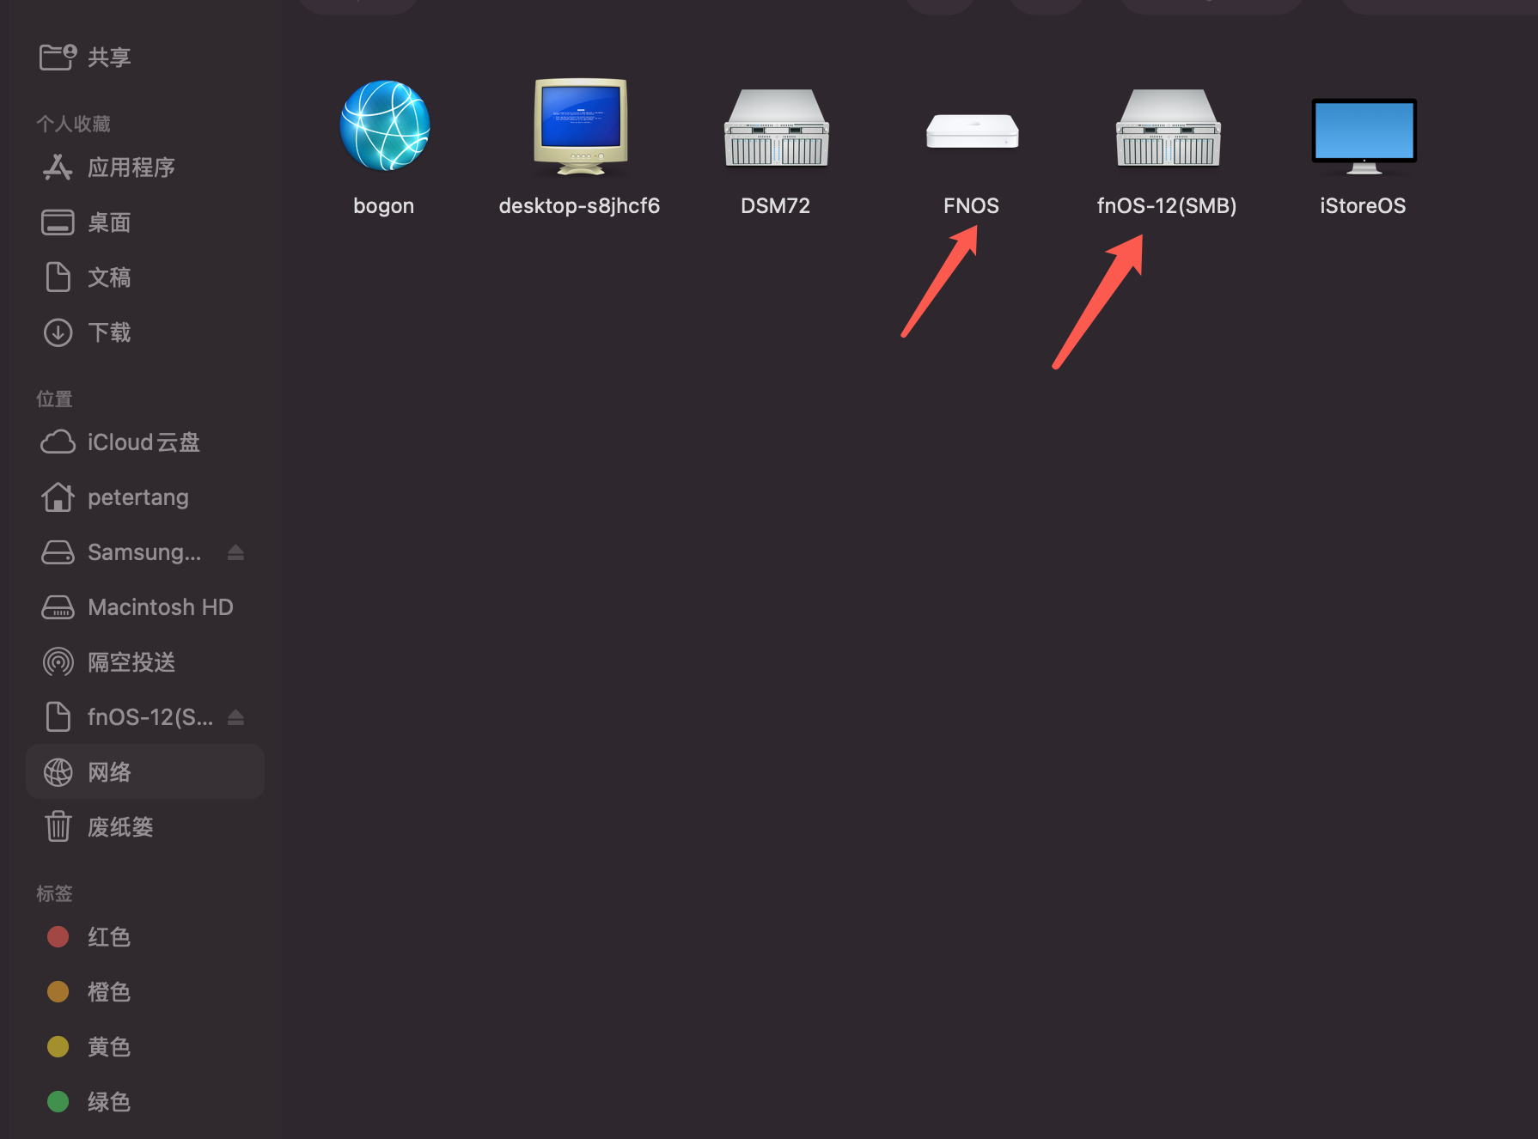
Task: Select the FNOS name label
Action: (x=972, y=206)
